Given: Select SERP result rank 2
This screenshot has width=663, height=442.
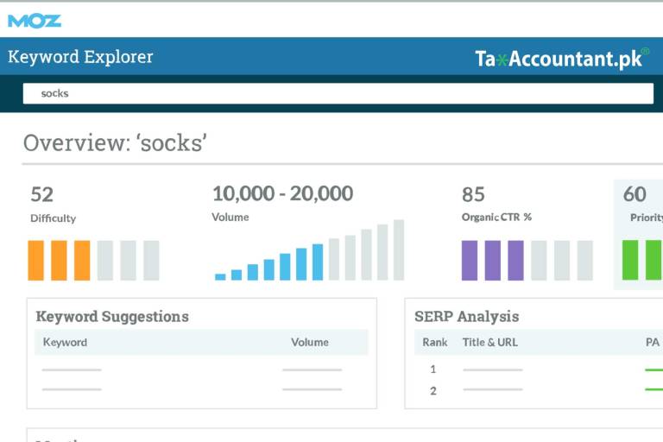Looking at the screenshot, I should point(433,391).
